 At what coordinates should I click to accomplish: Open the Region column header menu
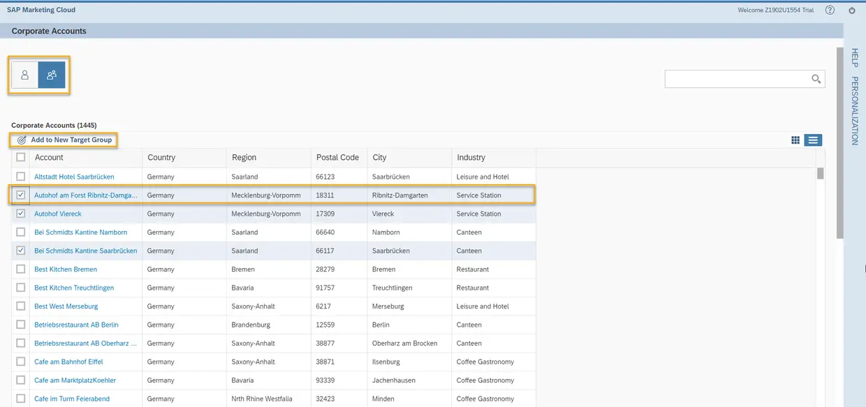click(x=269, y=158)
